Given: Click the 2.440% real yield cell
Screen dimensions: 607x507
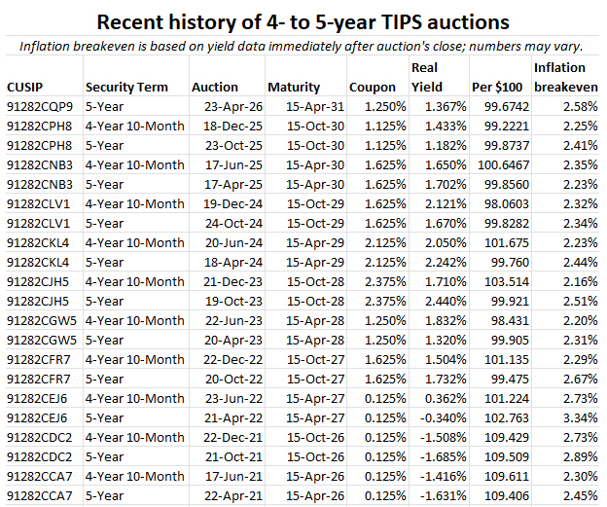Looking at the screenshot, I should [434, 301].
